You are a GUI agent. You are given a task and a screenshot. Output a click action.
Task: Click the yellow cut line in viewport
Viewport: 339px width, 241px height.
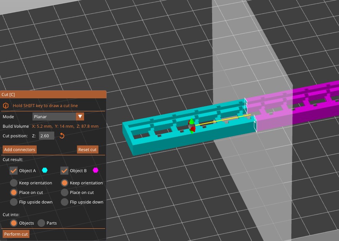[x=223, y=120]
